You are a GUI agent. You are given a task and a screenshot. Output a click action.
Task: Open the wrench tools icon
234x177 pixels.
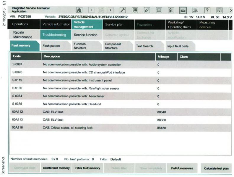122,11
